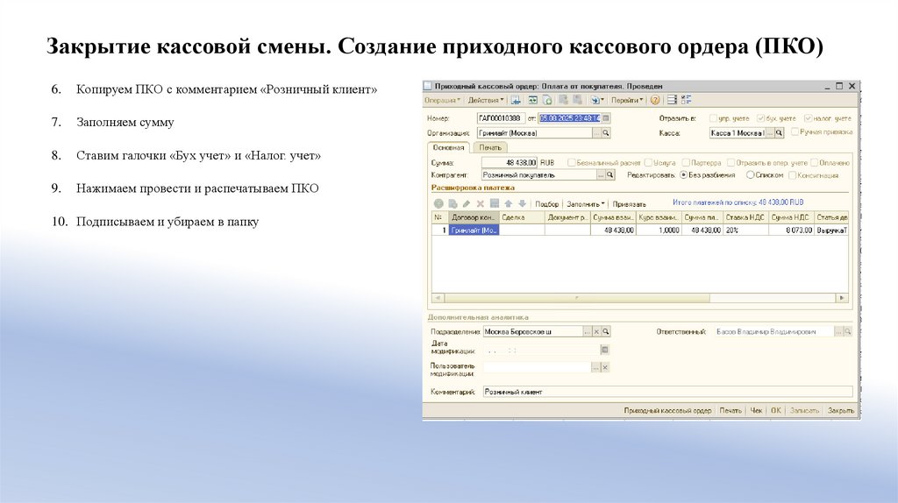Image resolution: width=898 pixels, height=503 pixels.
Task: Toggle Консигнация checkbox
Action: point(793,175)
